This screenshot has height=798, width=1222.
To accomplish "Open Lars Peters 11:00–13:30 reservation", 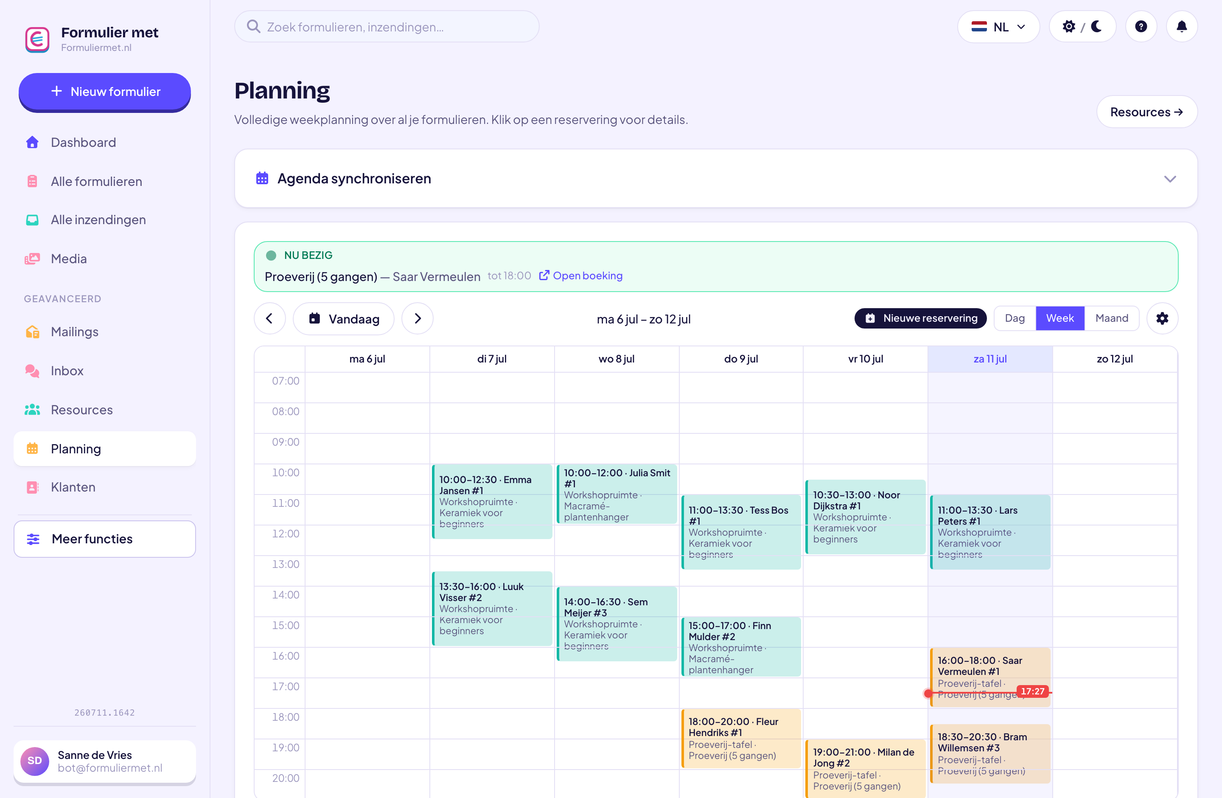I will (x=990, y=532).
